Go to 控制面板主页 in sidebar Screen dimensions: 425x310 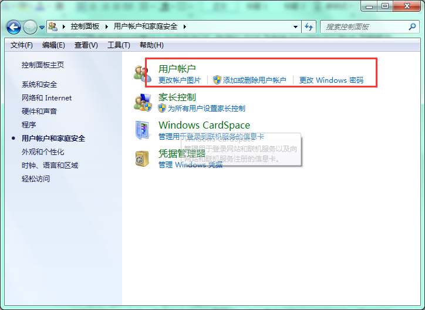tap(43, 65)
